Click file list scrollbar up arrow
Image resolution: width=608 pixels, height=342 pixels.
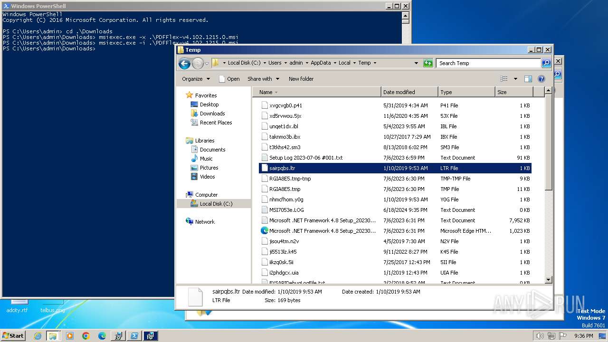pyautogui.click(x=548, y=91)
